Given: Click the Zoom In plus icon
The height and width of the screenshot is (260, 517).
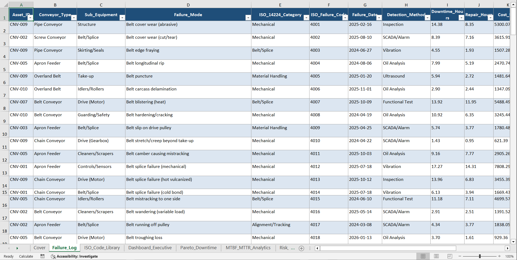Looking at the screenshot, I should tap(500, 256).
